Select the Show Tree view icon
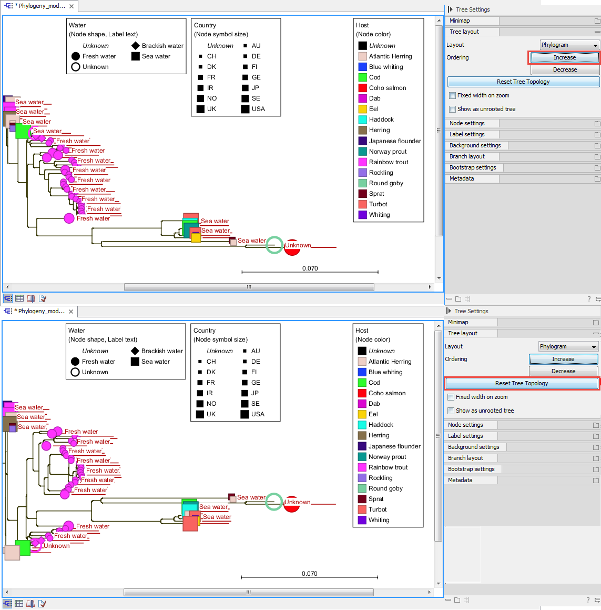601x610 pixels. 8,298
